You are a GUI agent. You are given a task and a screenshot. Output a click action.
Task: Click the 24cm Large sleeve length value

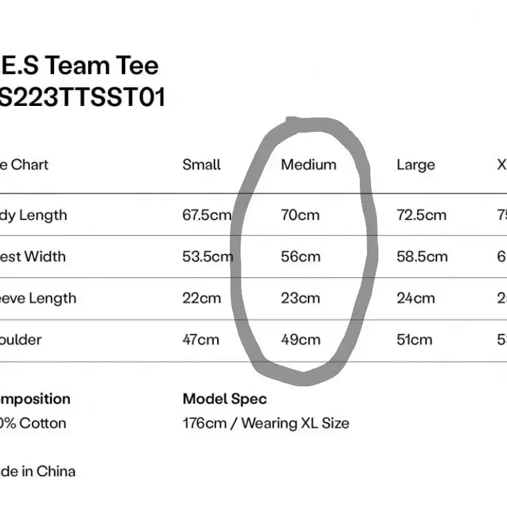tap(416, 298)
